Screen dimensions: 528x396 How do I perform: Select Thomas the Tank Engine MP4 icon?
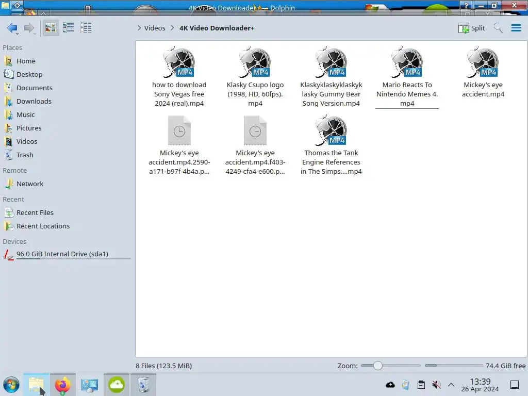click(x=331, y=130)
